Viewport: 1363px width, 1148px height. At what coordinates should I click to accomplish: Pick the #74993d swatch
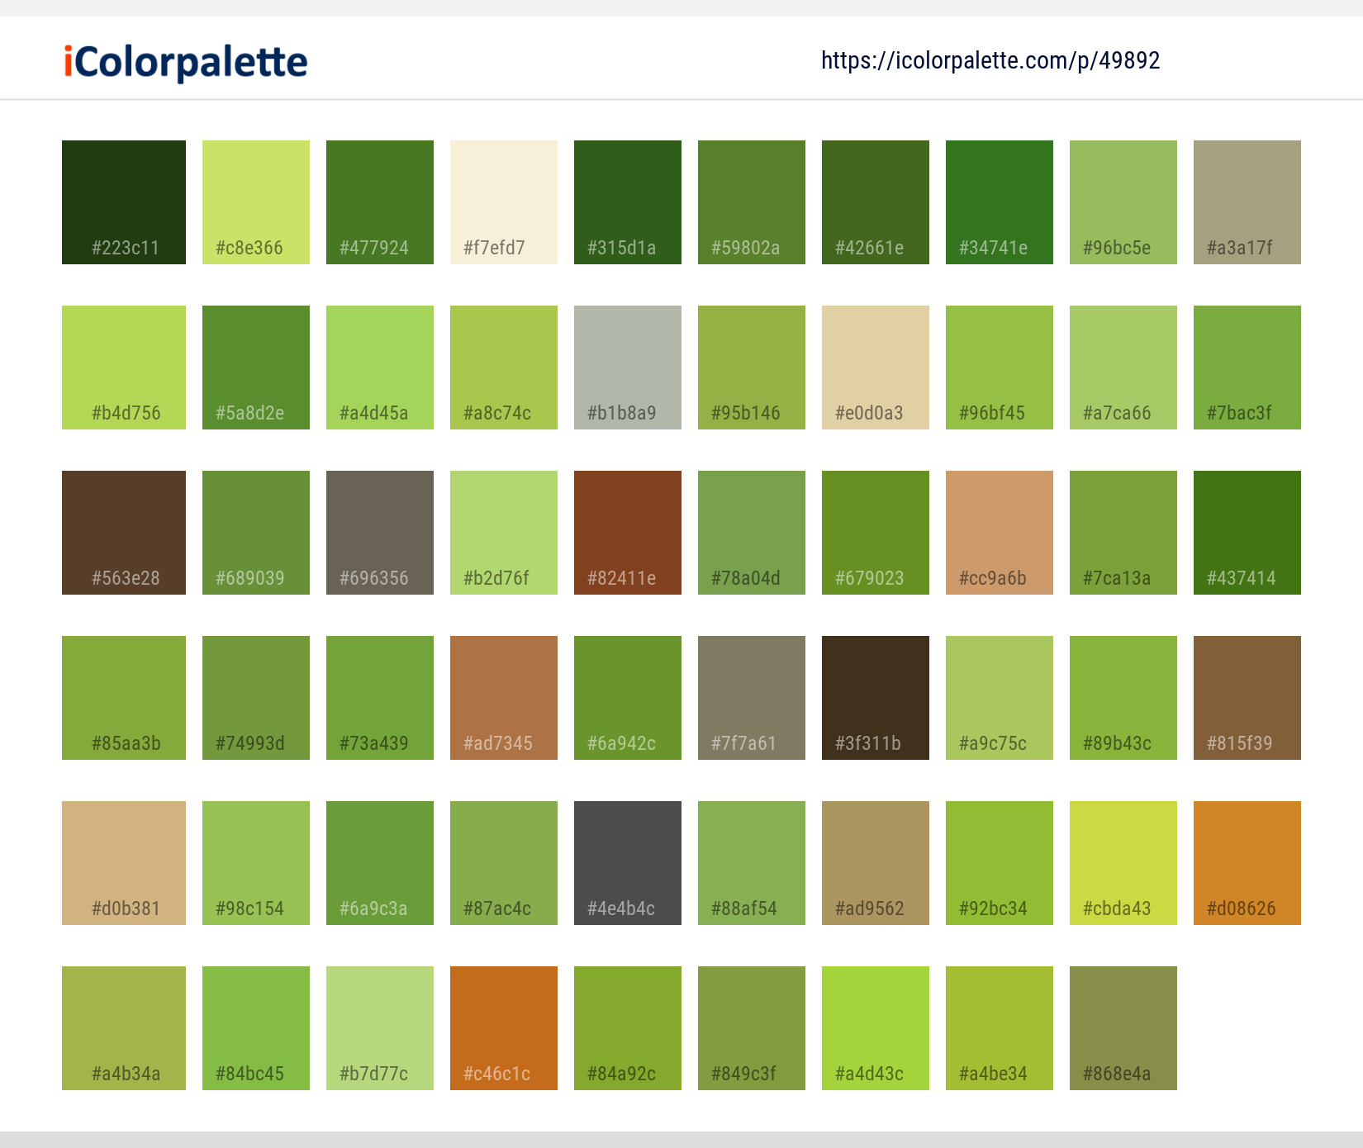coord(256,698)
